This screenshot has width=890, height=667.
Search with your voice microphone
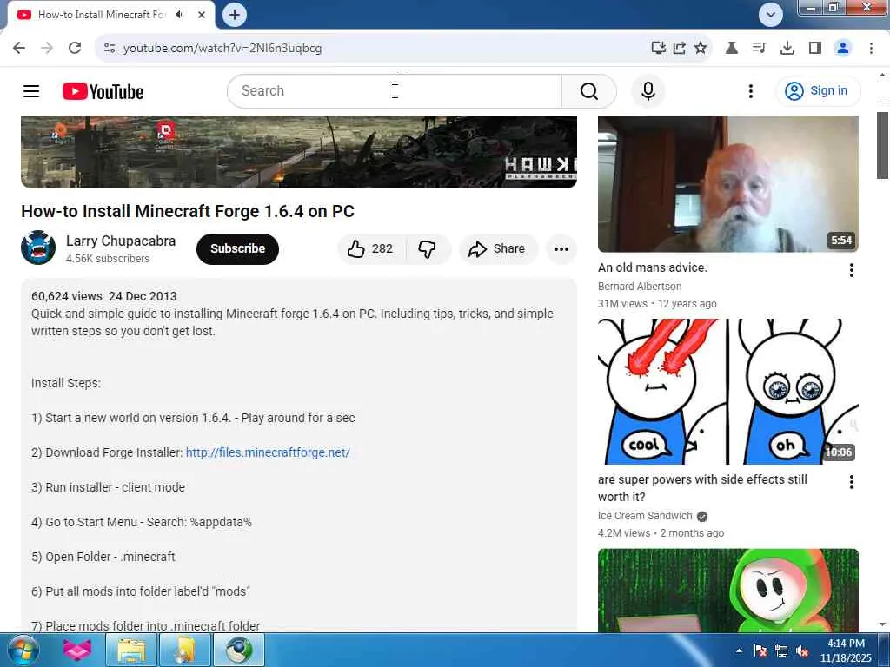[648, 90]
